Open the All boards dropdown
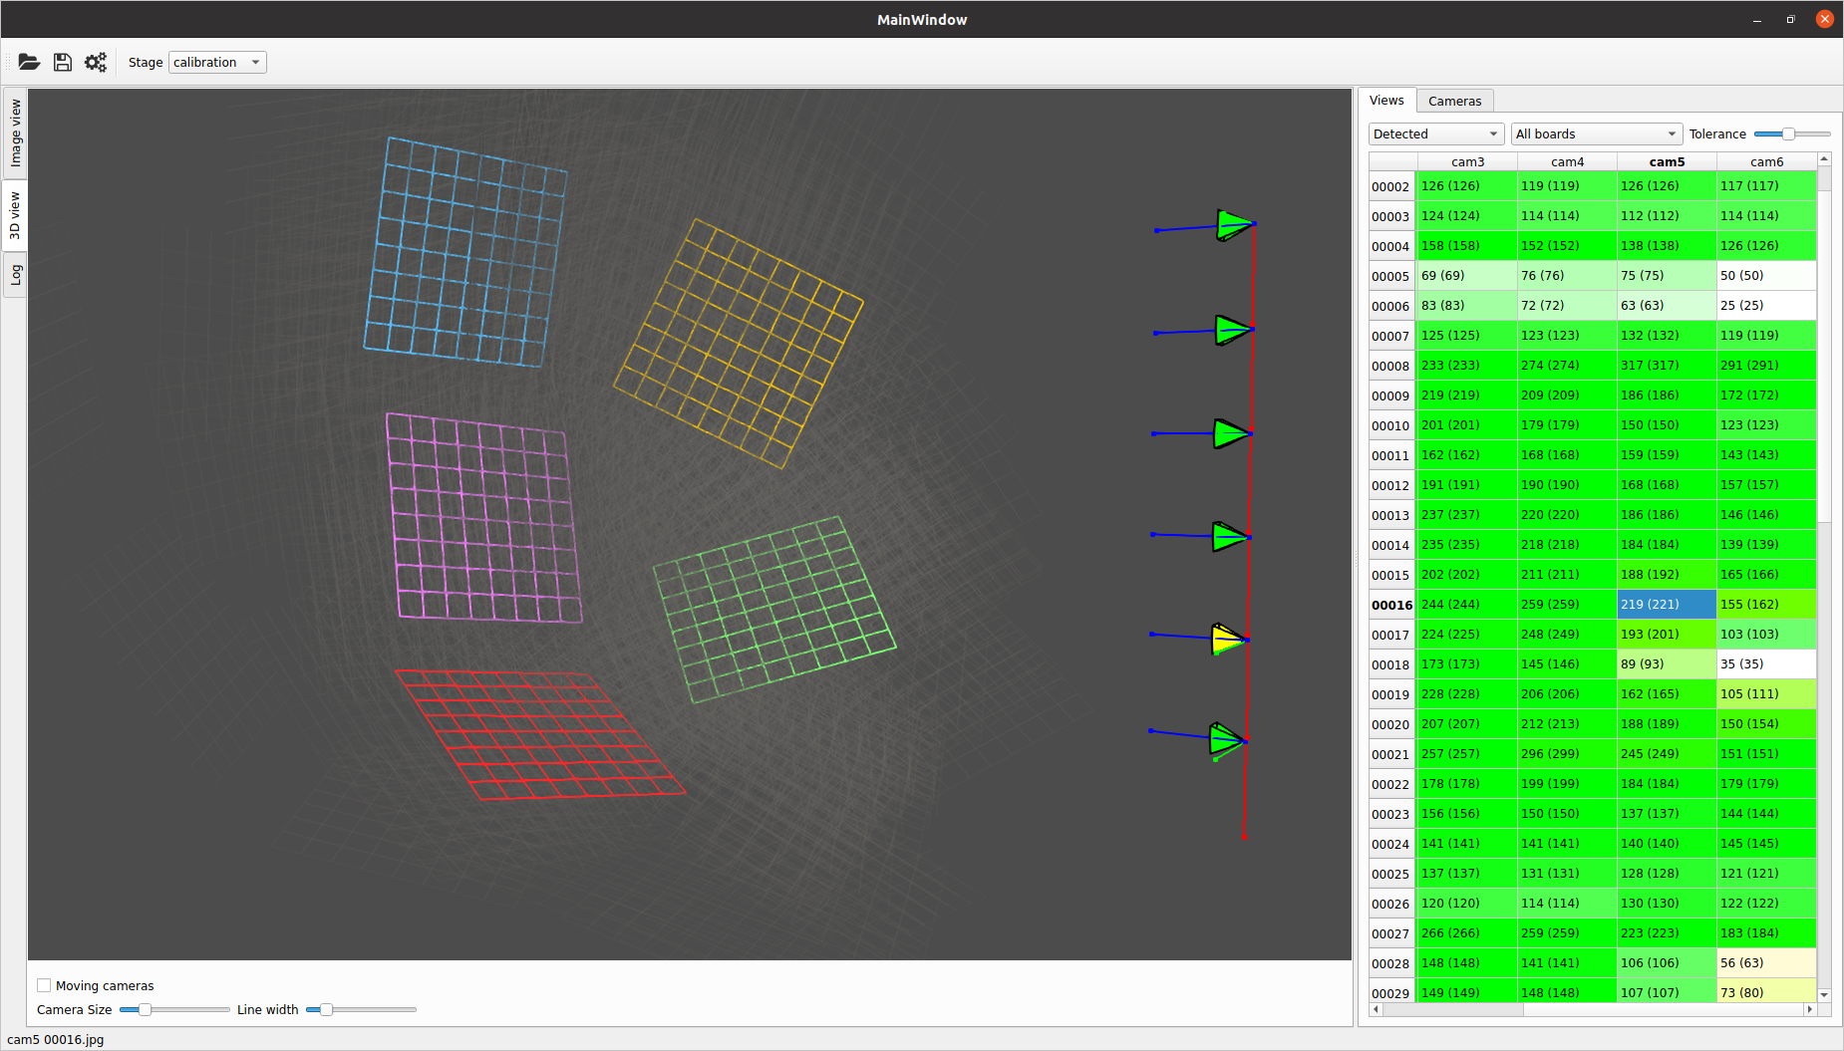This screenshot has height=1051, width=1844. coord(1597,133)
